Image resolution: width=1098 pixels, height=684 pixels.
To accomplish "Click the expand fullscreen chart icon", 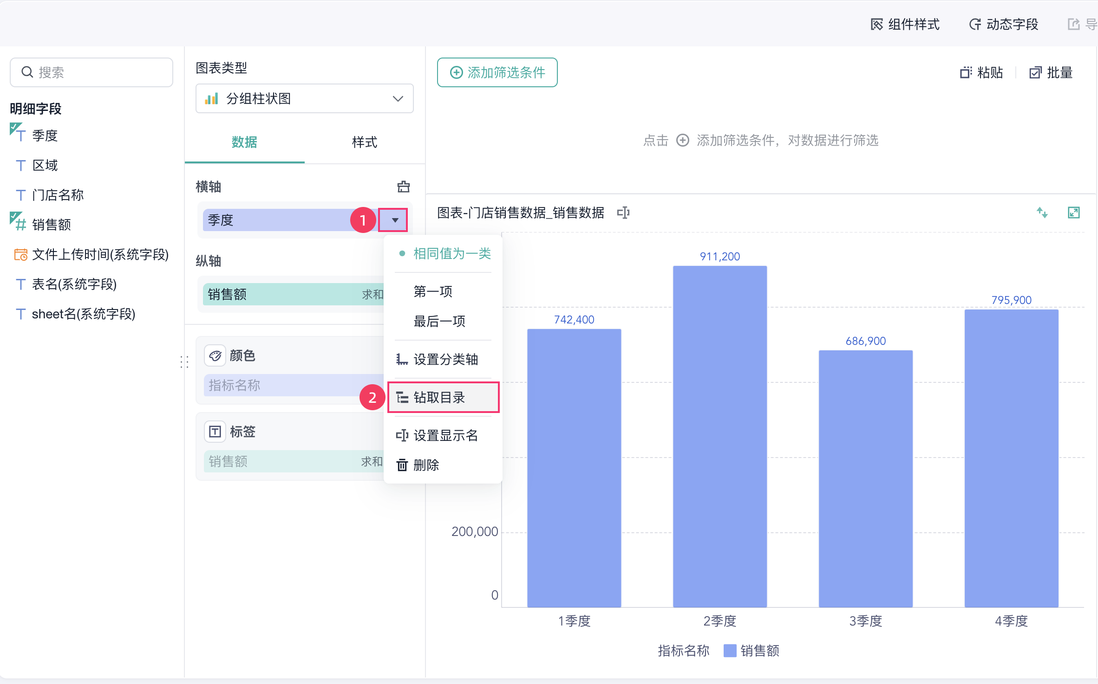I will click(1074, 213).
